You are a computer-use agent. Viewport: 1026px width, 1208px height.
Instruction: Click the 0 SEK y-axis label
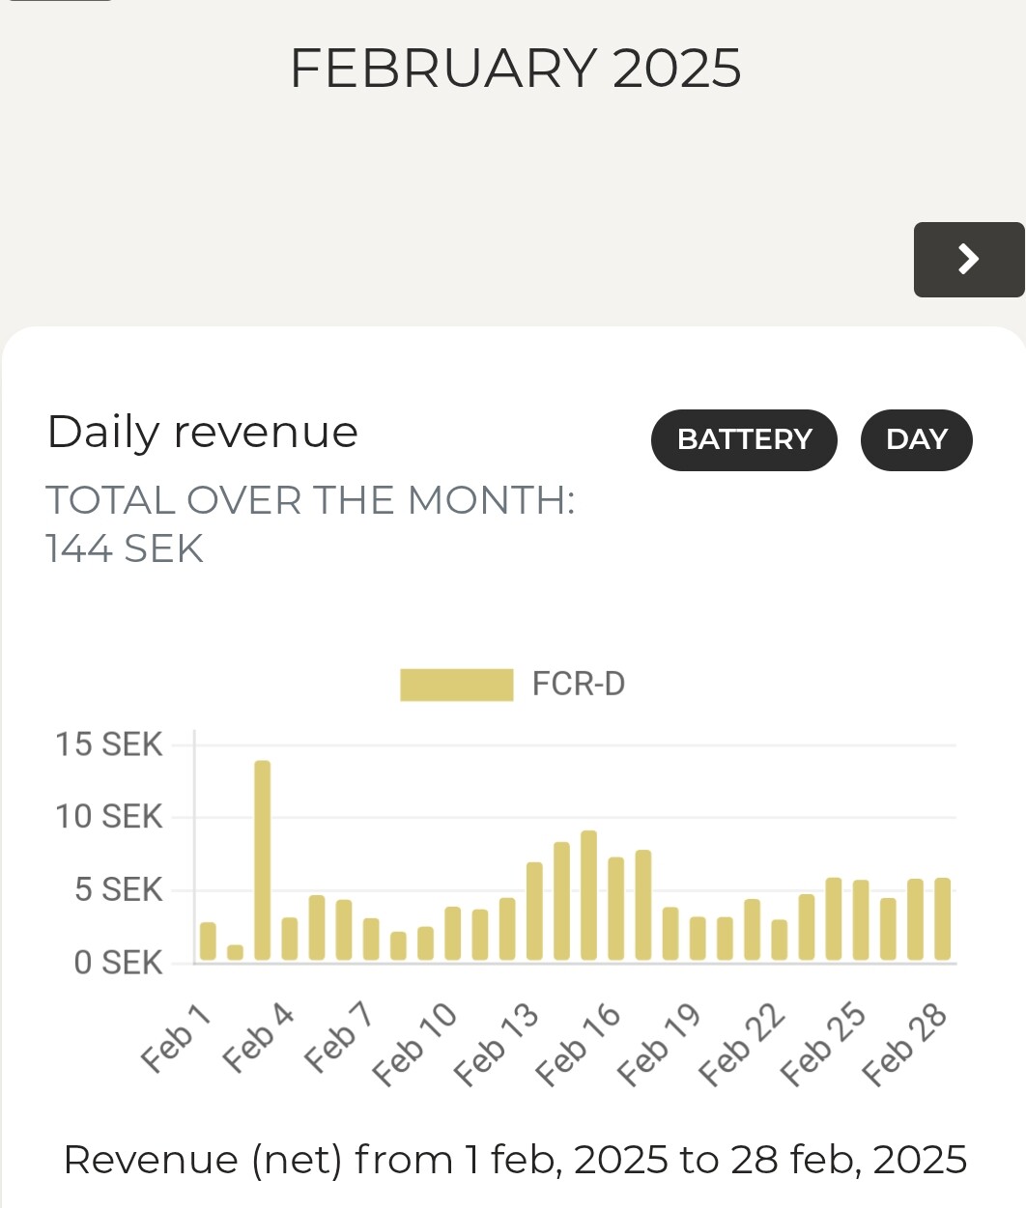(118, 963)
